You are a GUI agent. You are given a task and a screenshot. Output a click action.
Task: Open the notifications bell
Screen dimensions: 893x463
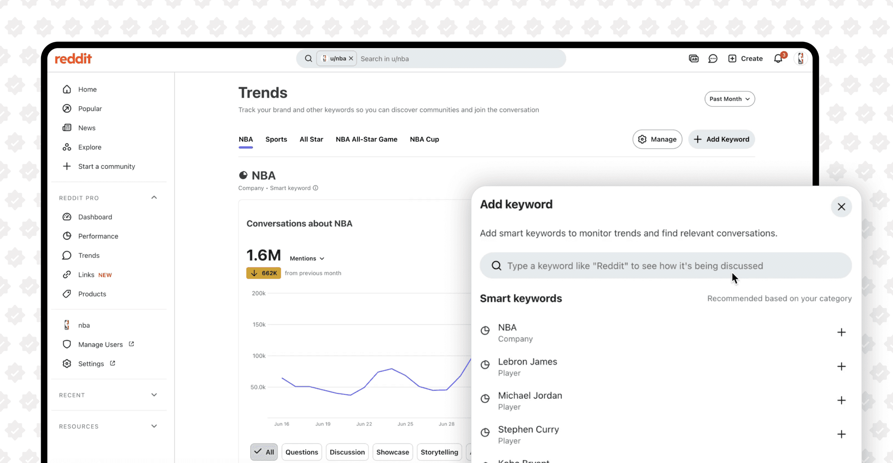click(x=778, y=58)
